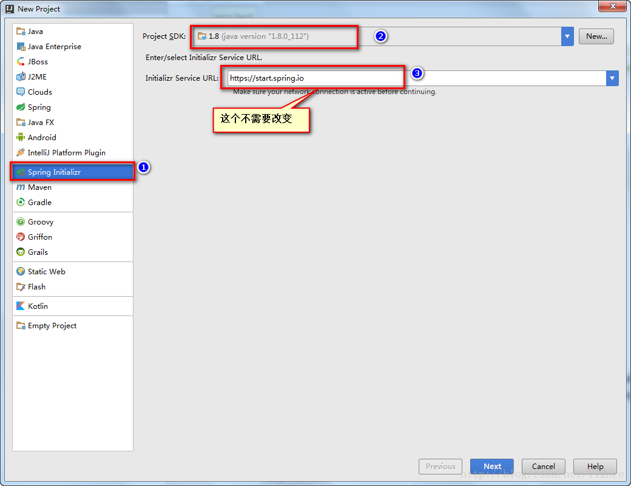The width and height of the screenshot is (631, 486).
Task: Close the New Project dialog
Action: [x=612, y=6]
